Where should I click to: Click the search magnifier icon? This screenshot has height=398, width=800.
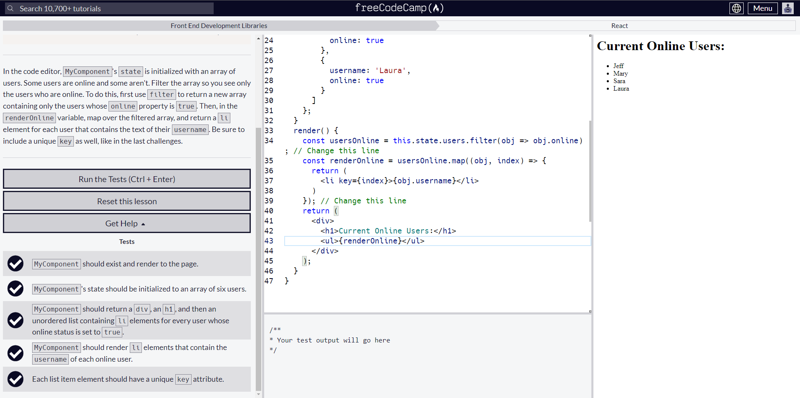coord(10,8)
